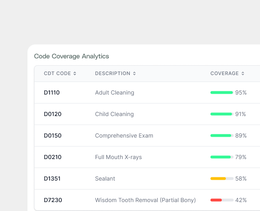Sort by Coverage arrows icon
The width and height of the screenshot is (260, 211).
(243, 73)
